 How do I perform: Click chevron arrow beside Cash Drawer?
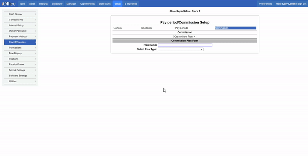pos(35,14)
